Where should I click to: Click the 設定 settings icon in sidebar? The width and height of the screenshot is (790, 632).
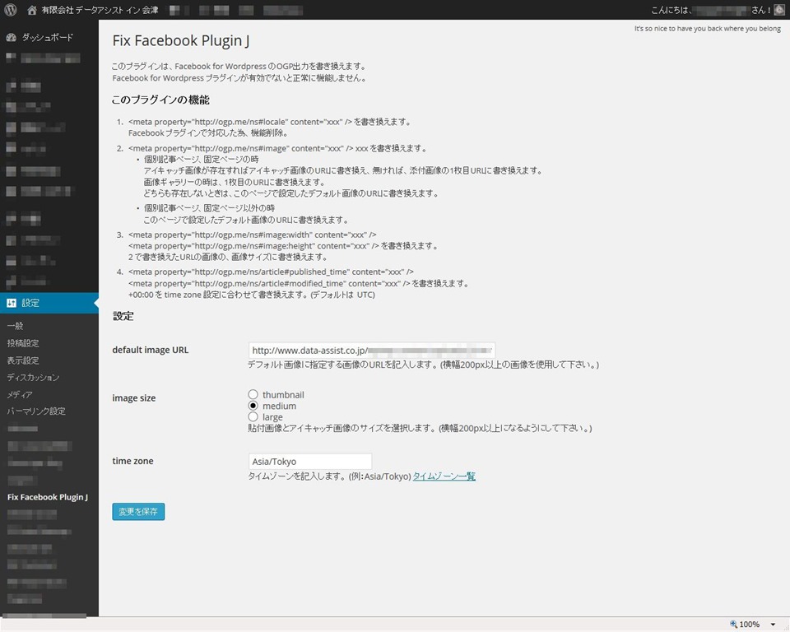(11, 303)
